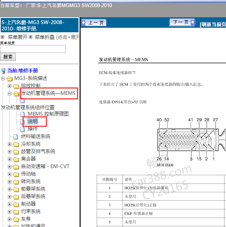Open 发动机管理系统组件位置 page
226x227 pixels.
click(27, 107)
